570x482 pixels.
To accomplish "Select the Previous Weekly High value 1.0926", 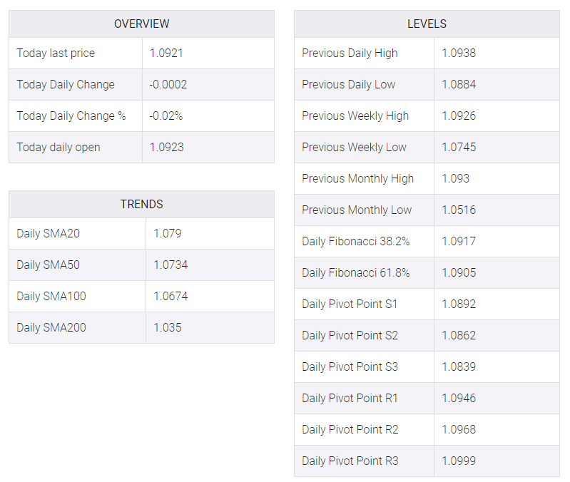I will (459, 116).
